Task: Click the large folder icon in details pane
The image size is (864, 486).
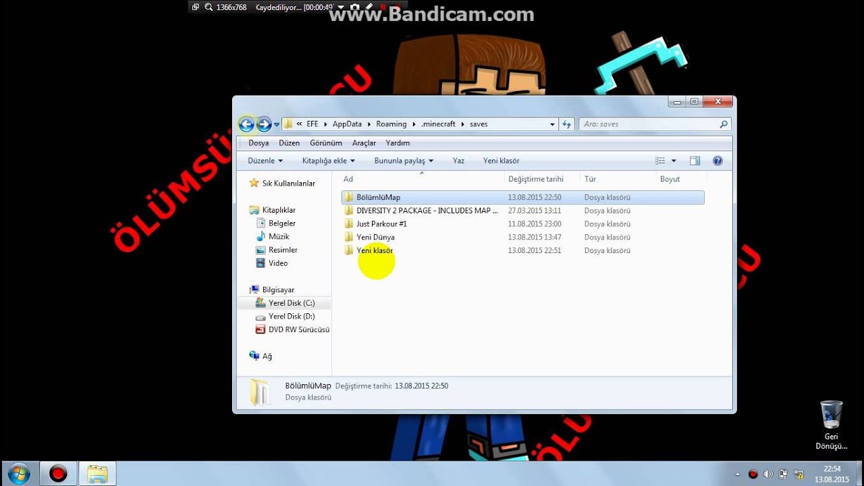Action: 260,392
